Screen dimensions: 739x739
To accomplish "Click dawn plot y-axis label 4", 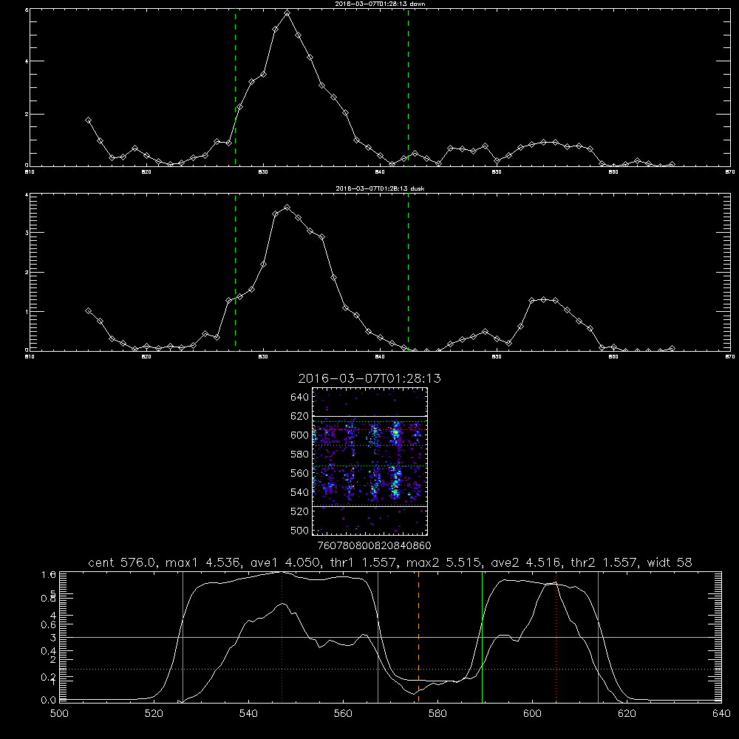I will (27, 61).
